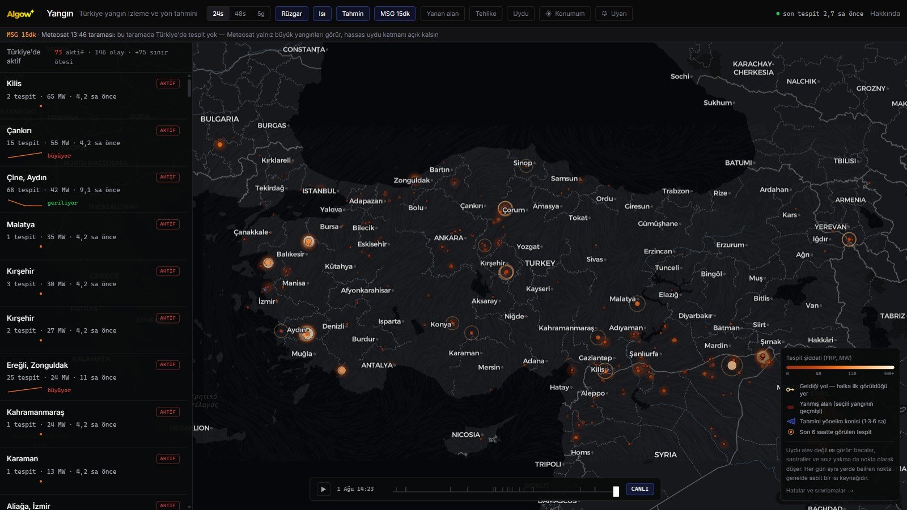Open the Çankırı fire entry

click(x=93, y=142)
